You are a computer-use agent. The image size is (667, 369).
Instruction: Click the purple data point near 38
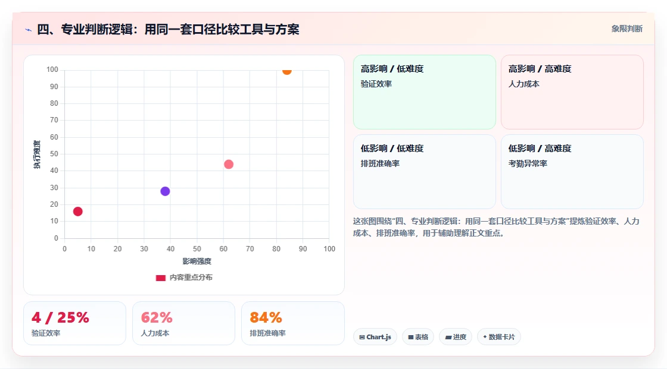[165, 191]
